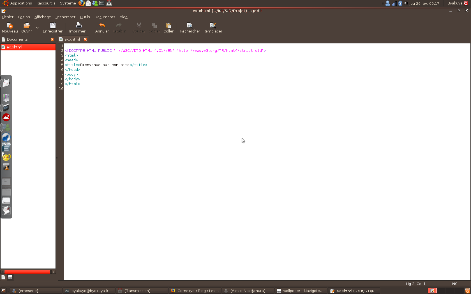This screenshot has width=471, height=294.
Task: Click the Bluetooth tray icon
Action: [x=400, y=3]
